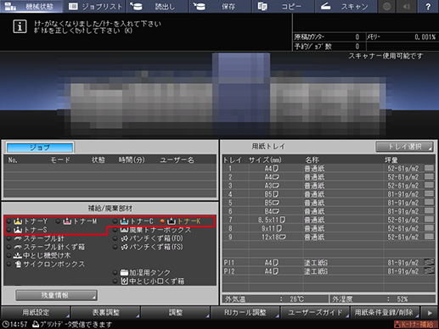Click the トナーY yellow toner icon
439x329 pixels.
18,221
